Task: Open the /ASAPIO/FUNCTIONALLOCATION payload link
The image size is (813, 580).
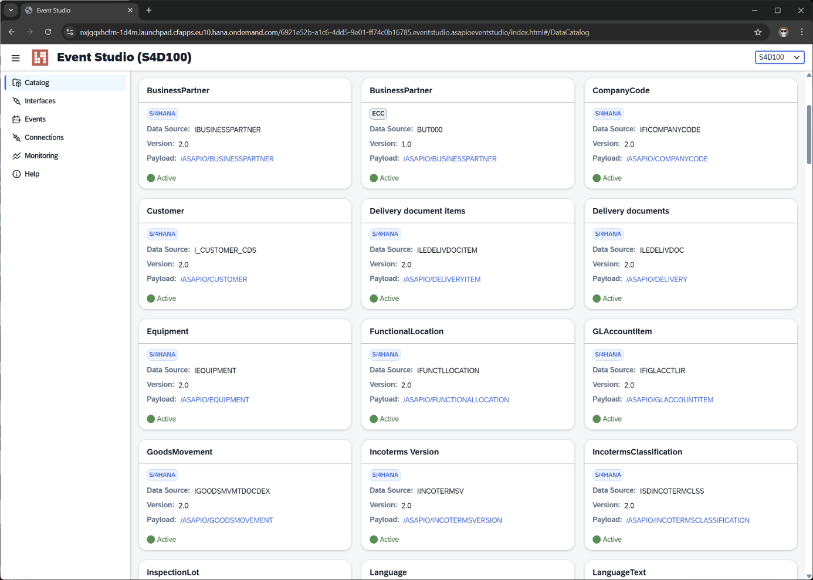Action: point(456,400)
